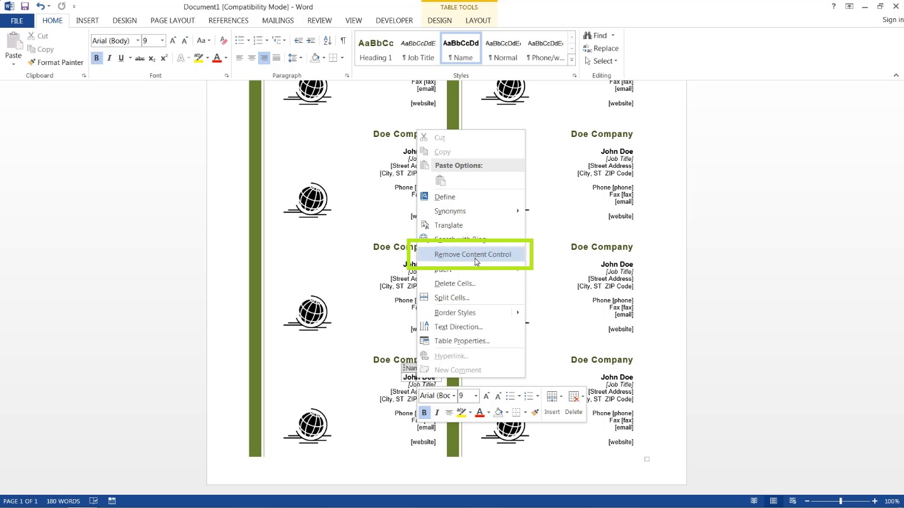Click the Sort A-Z icon in Paragraph group
Image resolution: width=904 pixels, height=508 pixels.
tap(327, 41)
